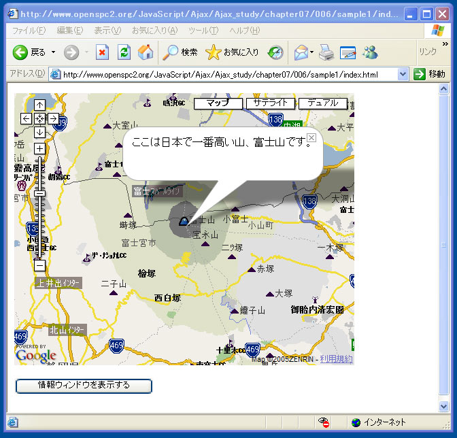Open the Back button history dropdown arrow
Screen dimensions: 457x438
click(53, 52)
